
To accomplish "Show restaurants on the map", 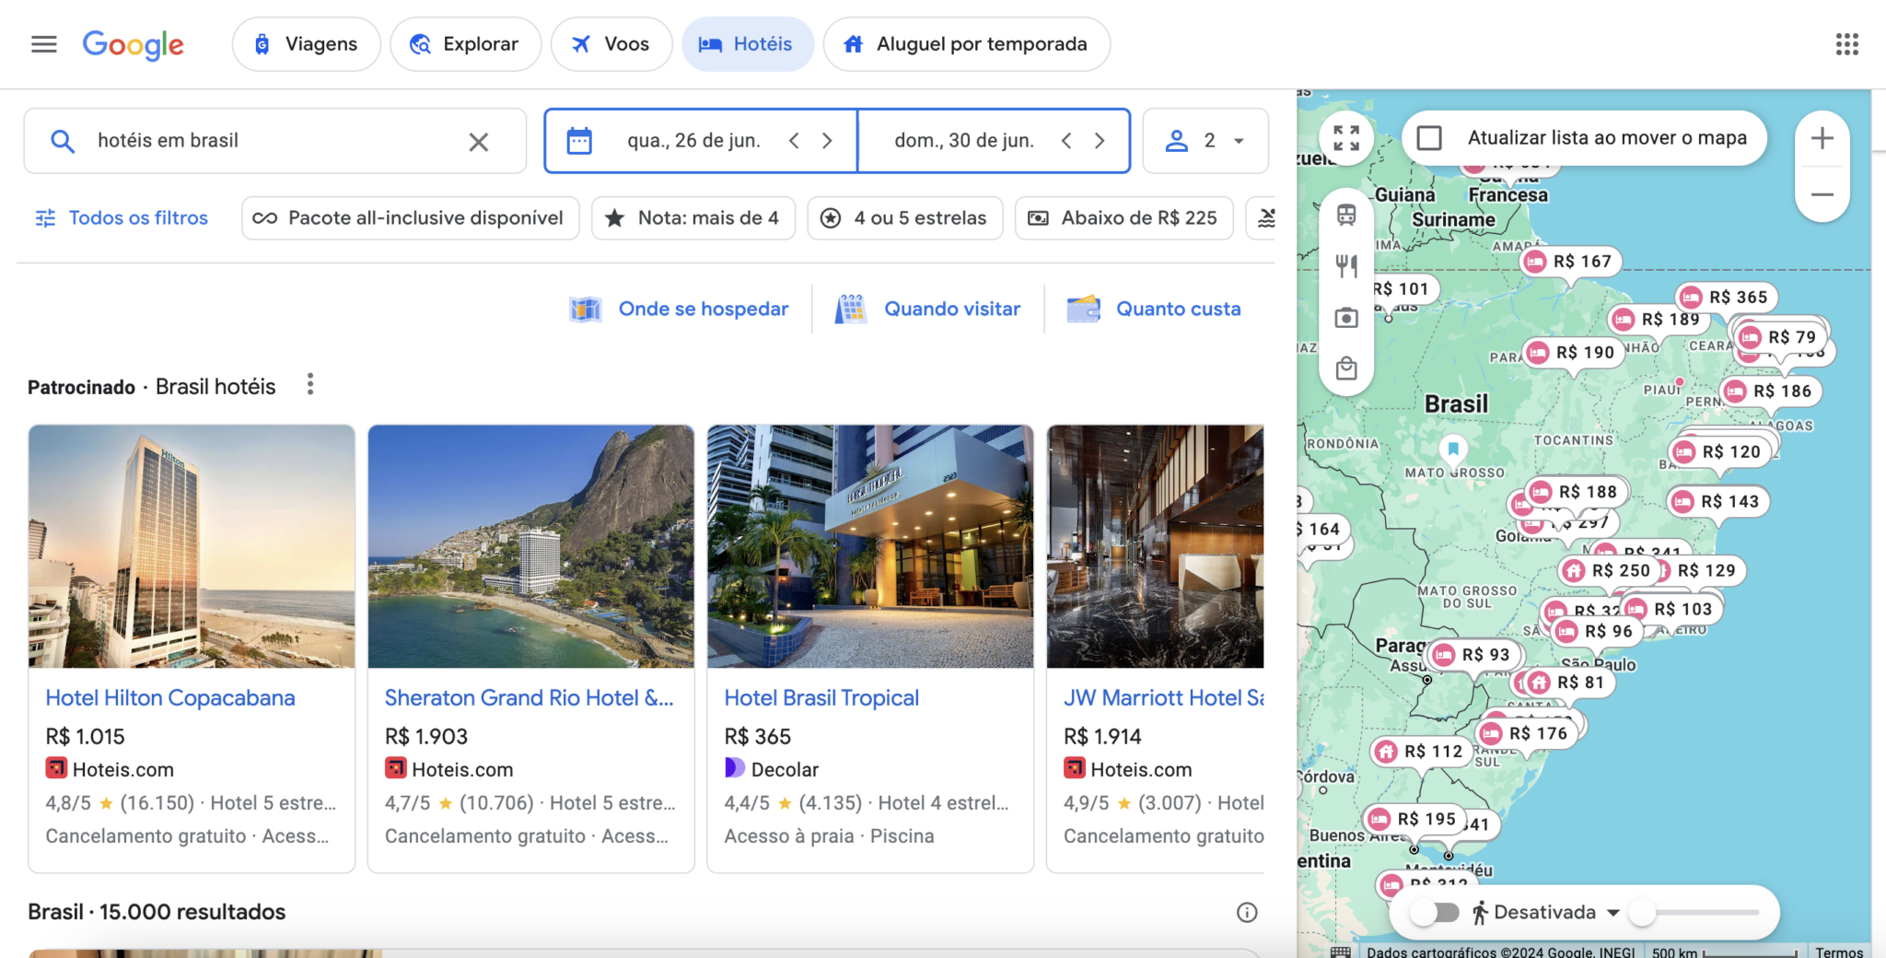I will pos(1346,267).
